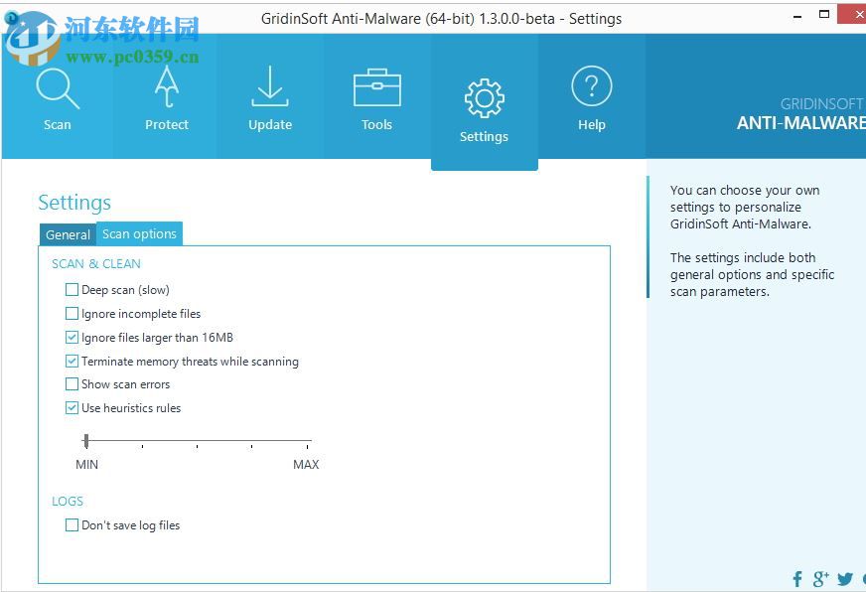Select the Scan options tab

[x=139, y=233]
